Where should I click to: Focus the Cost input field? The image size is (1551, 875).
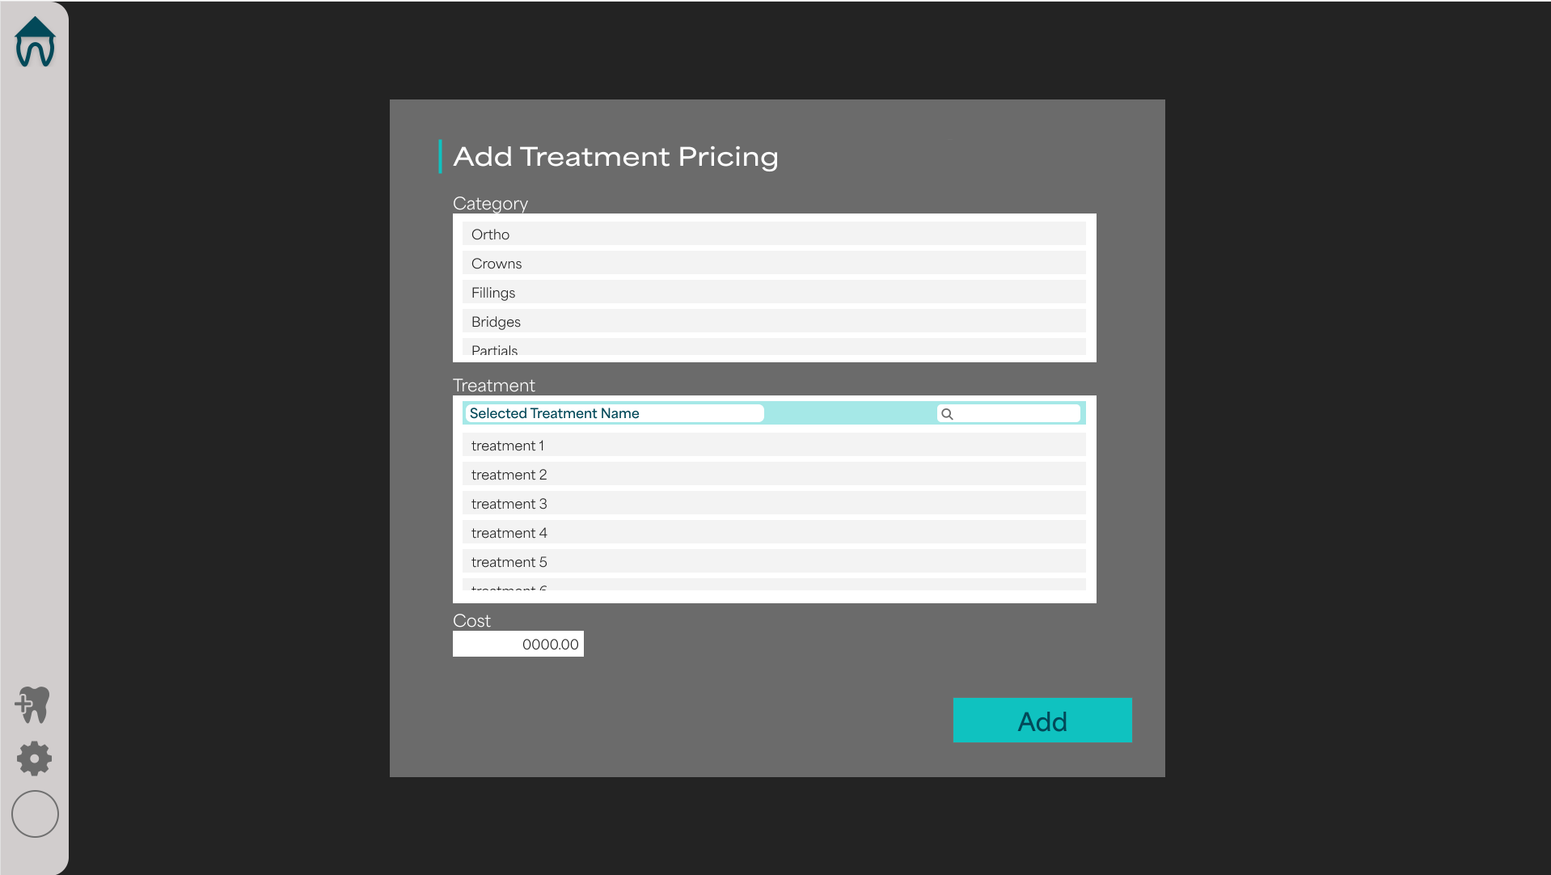click(518, 645)
